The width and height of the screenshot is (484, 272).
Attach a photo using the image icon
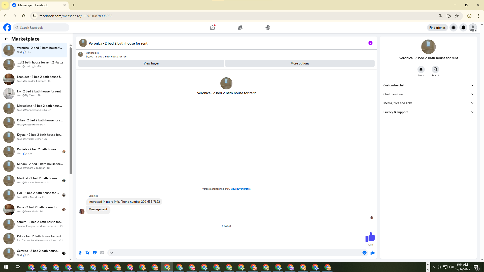coord(87,253)
